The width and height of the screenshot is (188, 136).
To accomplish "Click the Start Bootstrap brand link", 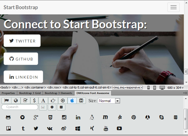I will (x=21, y=7).
